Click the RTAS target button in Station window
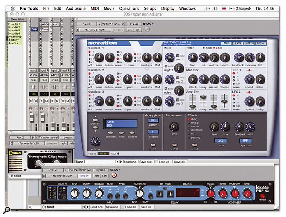 pyautogui.click(x=147, y=29)
